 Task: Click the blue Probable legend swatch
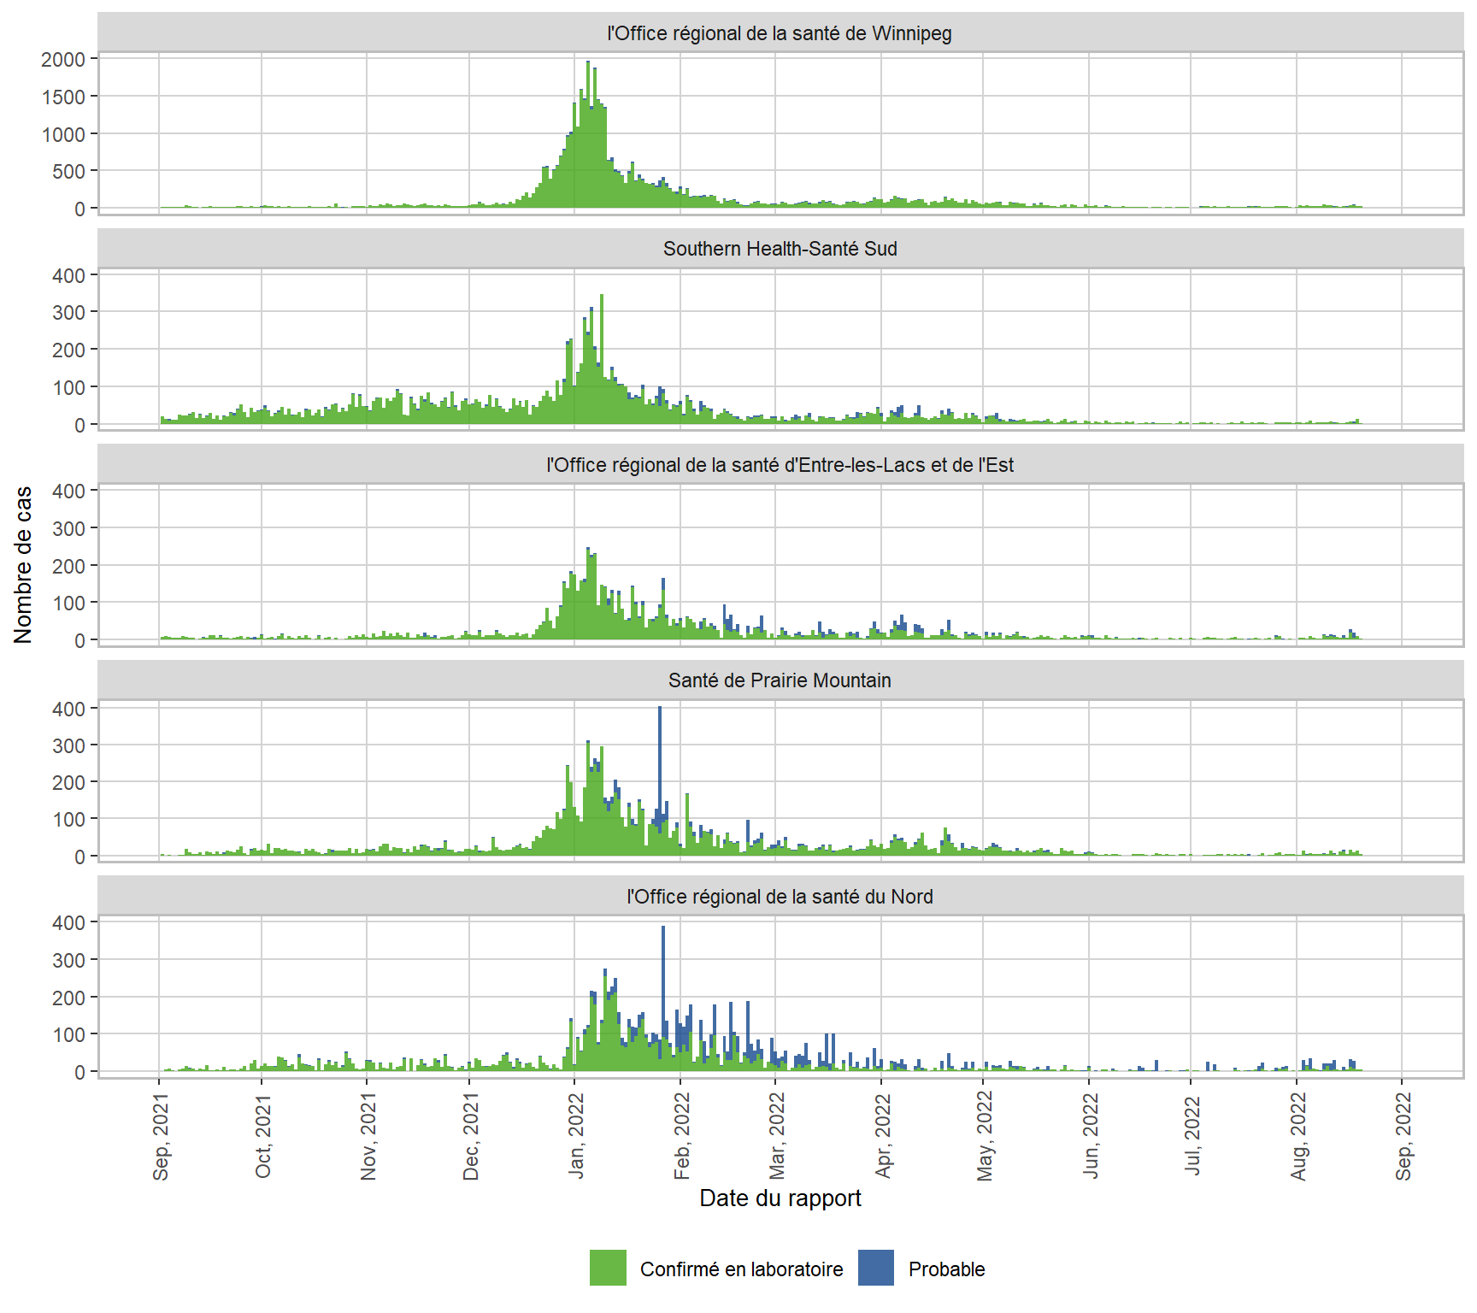876,1268
